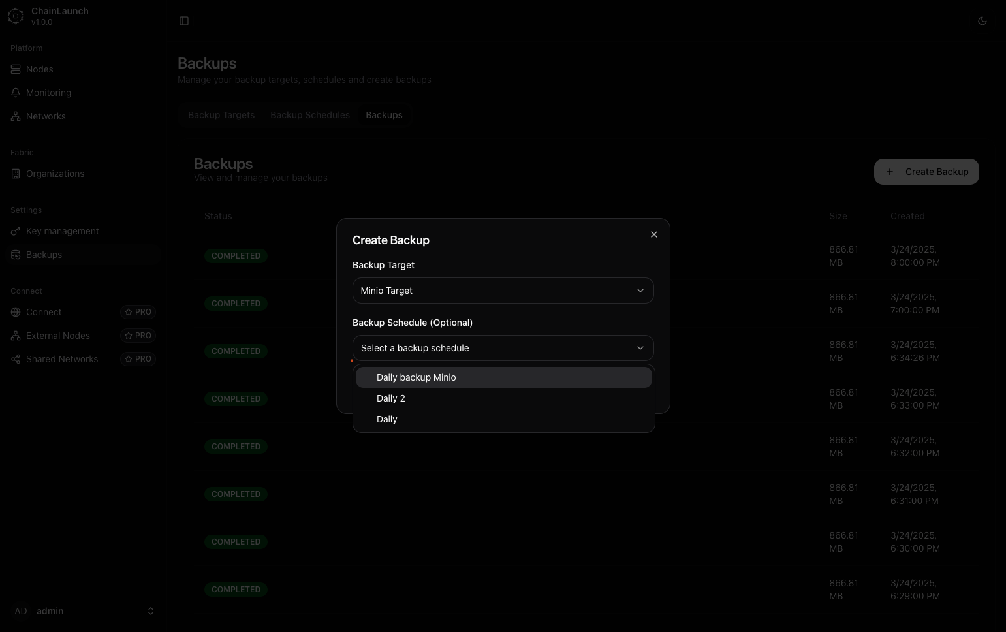Click the Create Backup button

(x=926, y=172)
